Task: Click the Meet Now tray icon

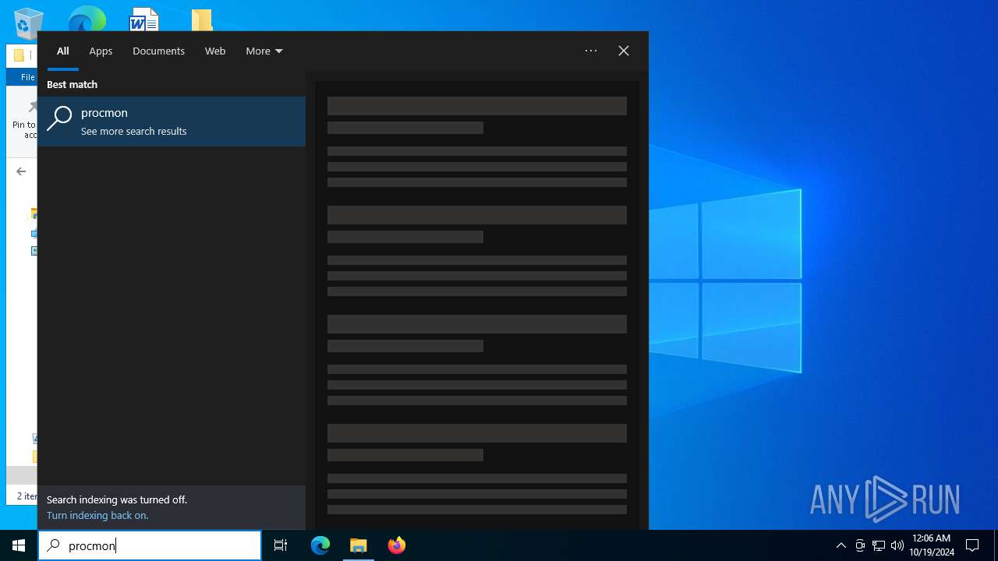Action: pos(860,545)
